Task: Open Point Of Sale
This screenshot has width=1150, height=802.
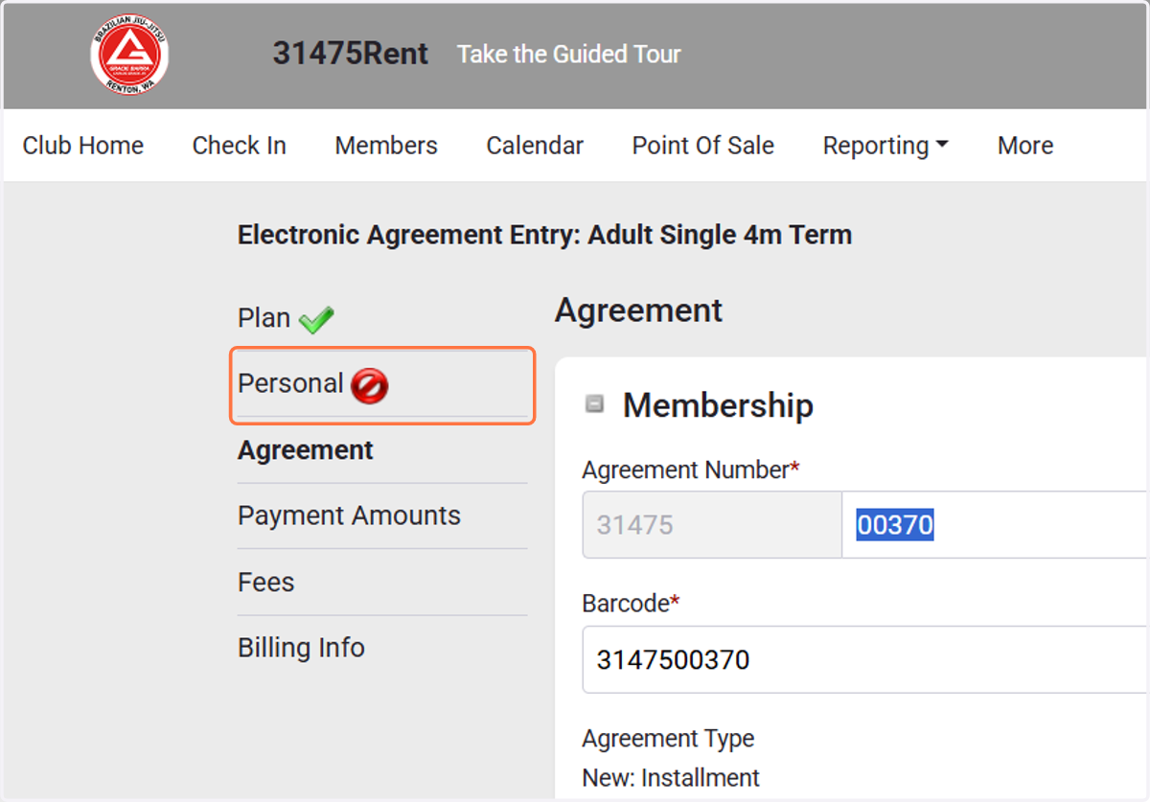Action: tap(703, 146)
